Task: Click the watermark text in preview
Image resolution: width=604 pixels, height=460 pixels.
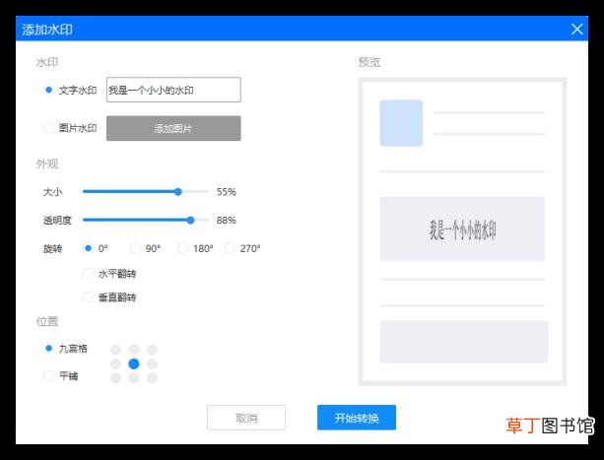Action: click(x=463, y=230)
